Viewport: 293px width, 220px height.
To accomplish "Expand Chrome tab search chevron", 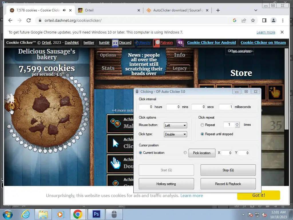I will coord(256,10).
